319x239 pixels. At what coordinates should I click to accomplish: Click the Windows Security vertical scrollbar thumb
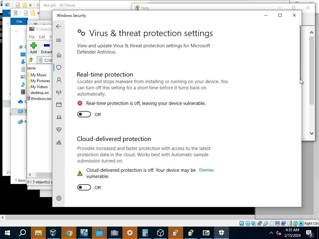pos(300,52)
